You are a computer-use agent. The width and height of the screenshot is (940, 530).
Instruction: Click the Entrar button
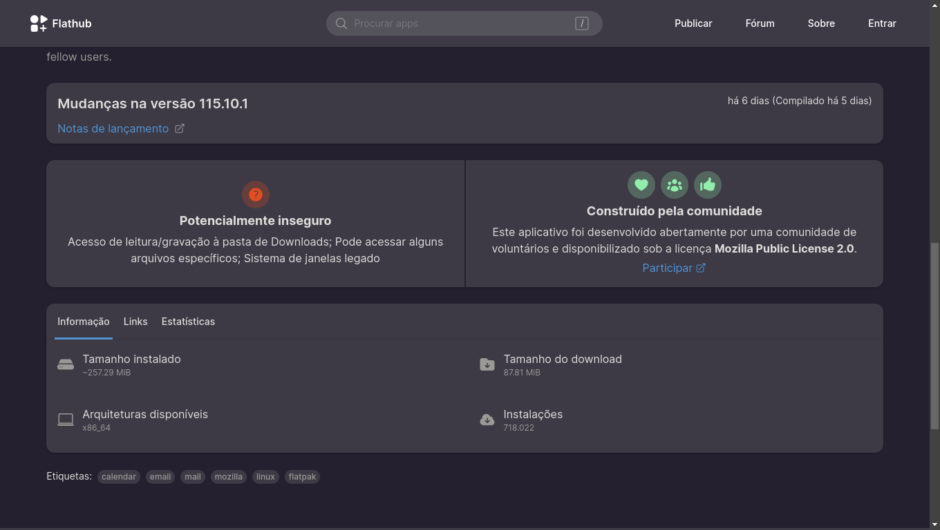point(882,23)
